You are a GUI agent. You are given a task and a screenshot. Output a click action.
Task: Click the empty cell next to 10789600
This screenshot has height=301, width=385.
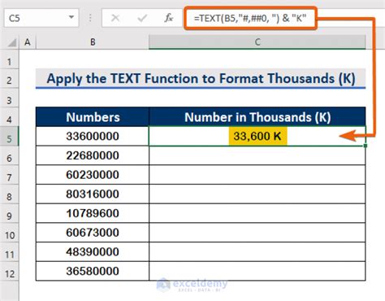point(257,213)
